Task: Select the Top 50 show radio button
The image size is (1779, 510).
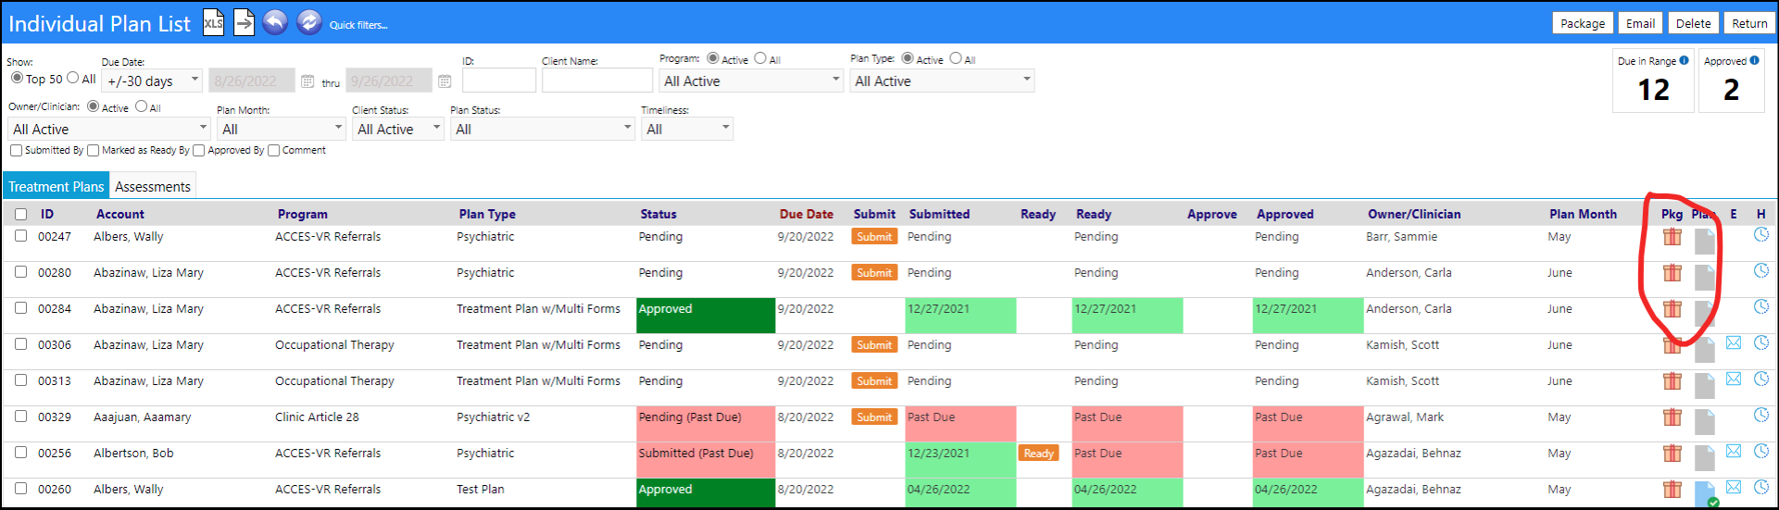Action: (x=17, y=78)
